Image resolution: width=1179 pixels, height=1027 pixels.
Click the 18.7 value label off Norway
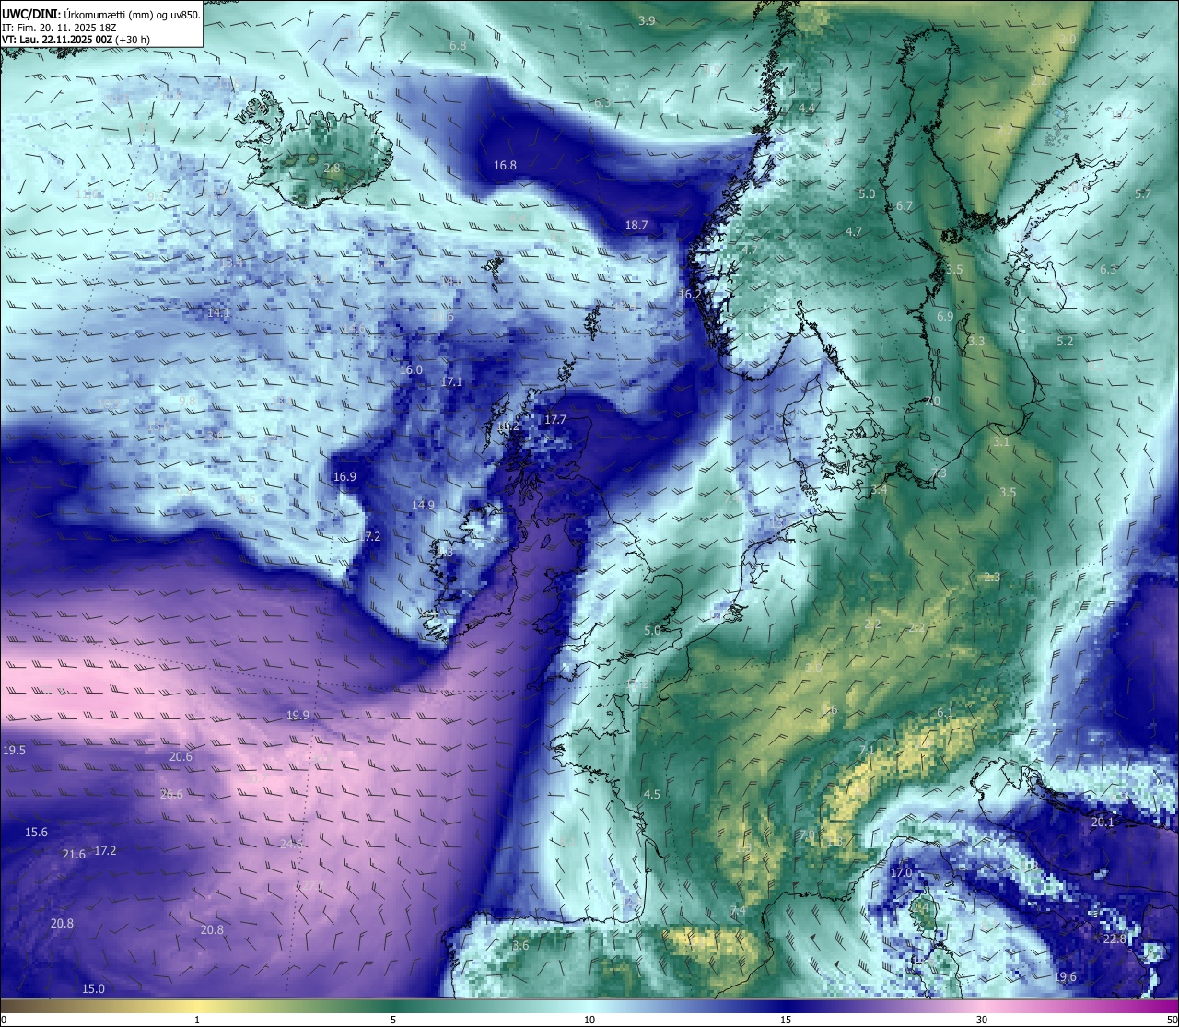click(636, 225)
